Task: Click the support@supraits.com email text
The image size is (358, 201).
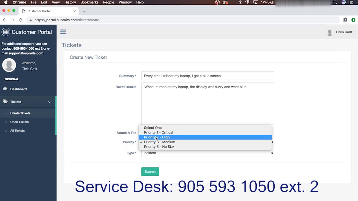Action: pos(26,53)
